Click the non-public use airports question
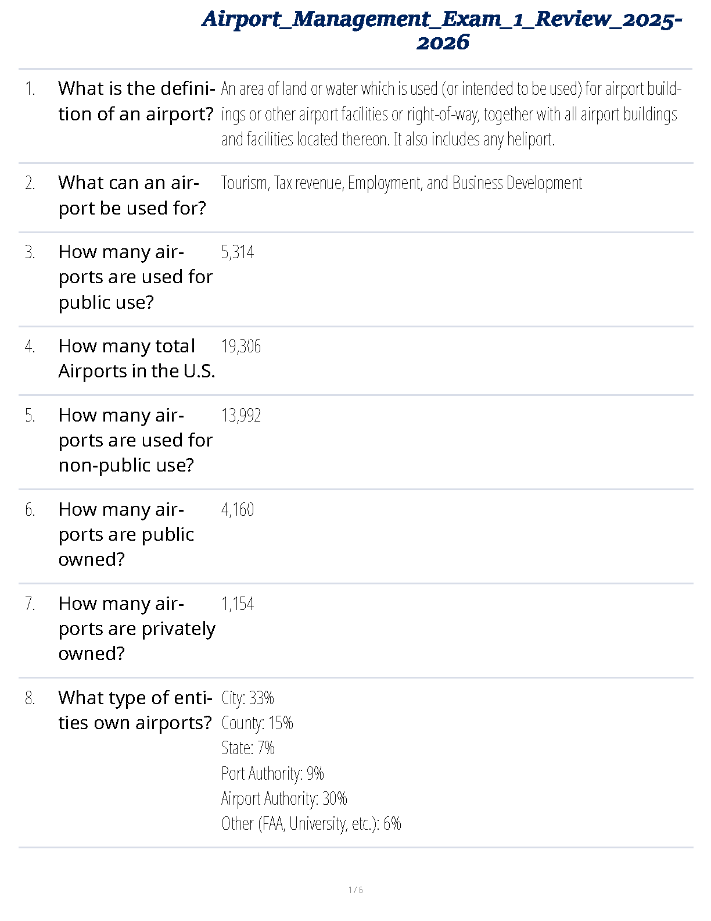711x921 pixels. pyautogui.click(x=135, y=440)
